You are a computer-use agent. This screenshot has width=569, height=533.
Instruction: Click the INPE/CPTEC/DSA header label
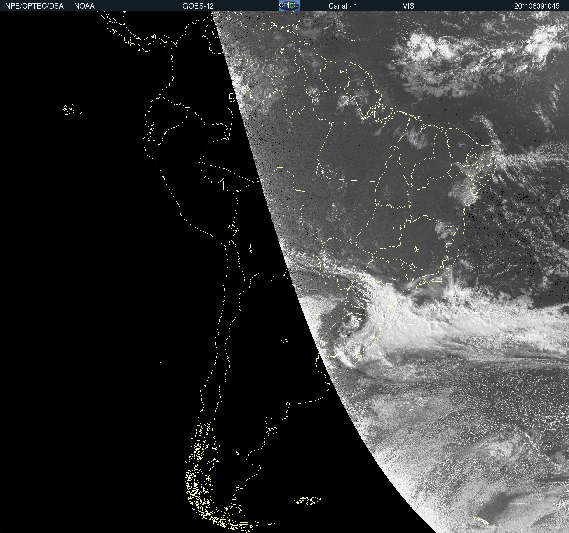click(33, 6)
